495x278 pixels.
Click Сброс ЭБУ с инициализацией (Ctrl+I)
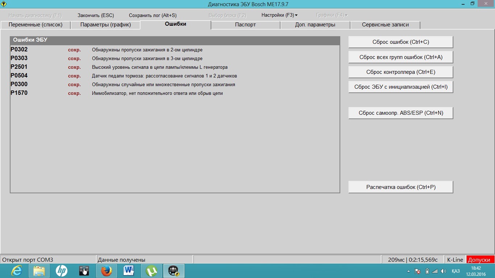(x=401, y=87)
